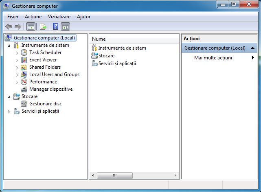Image resolution: width=261 pixels, height=192 pixels.
Task: Click the Servicii și aplicații icon in the tree
Action: point(16,111)
